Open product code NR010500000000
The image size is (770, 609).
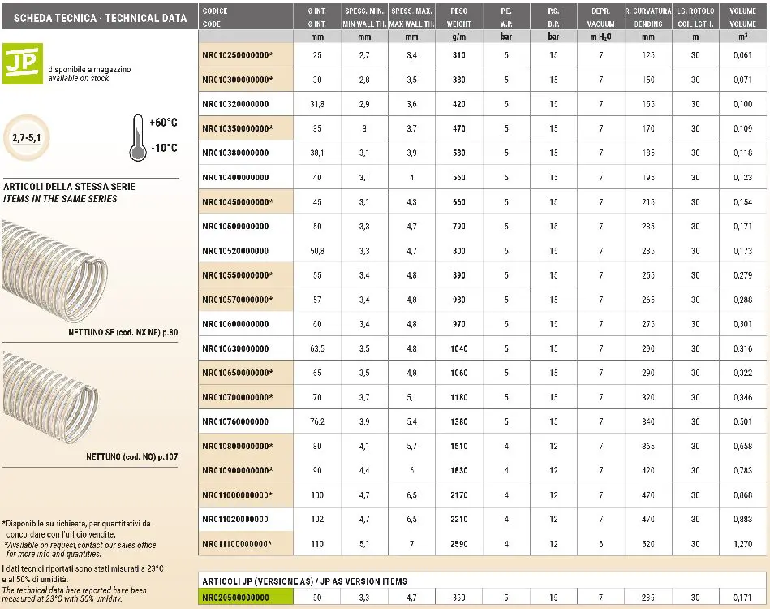point(235,227)
